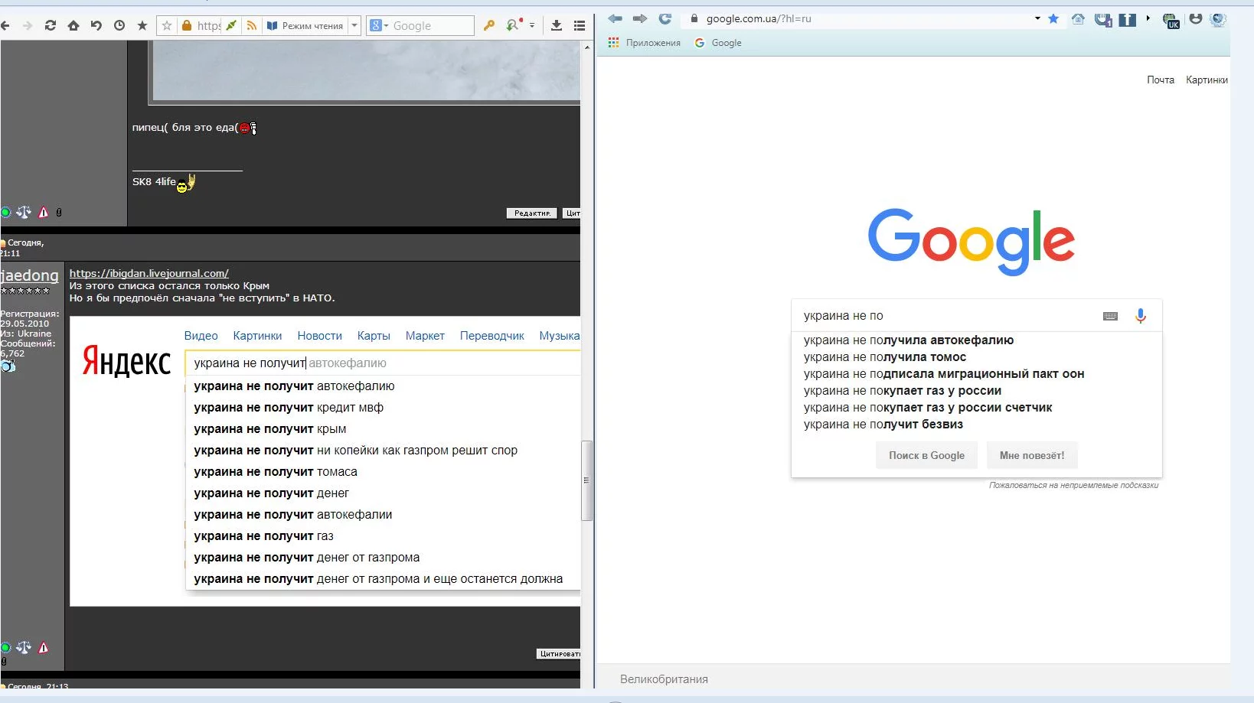Select Yandex suggestion 'украина не получит кредит мвф'
Image resolution: width=1254 pixels, height=703 pixels.
pyautogui.click(x=289, y=408)
